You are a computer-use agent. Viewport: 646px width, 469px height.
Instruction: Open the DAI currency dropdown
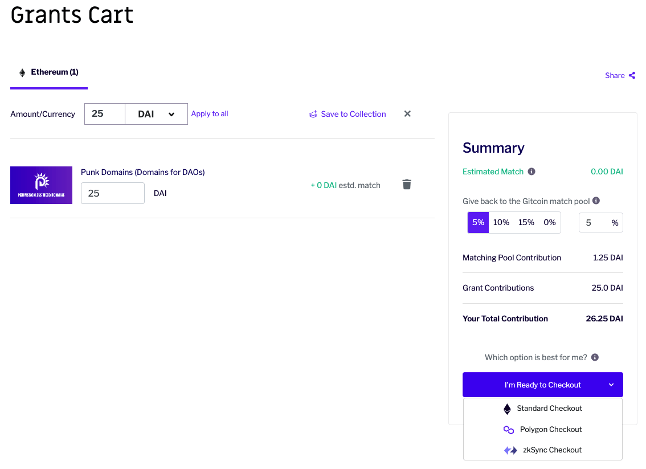click(156, 114)
